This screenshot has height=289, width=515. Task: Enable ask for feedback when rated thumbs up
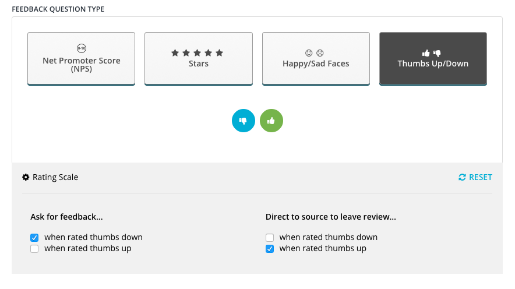tap(34, 249)
